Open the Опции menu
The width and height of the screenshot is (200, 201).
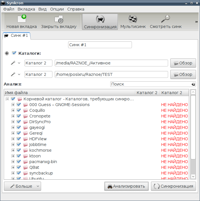57,9
